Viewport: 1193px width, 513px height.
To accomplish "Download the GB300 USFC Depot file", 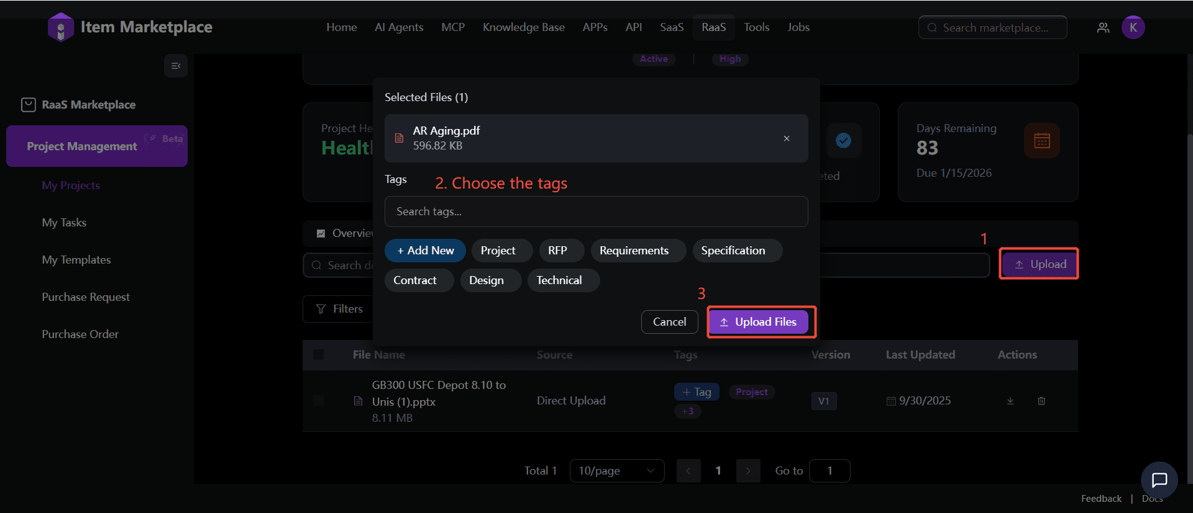I will pos(1010,401).
